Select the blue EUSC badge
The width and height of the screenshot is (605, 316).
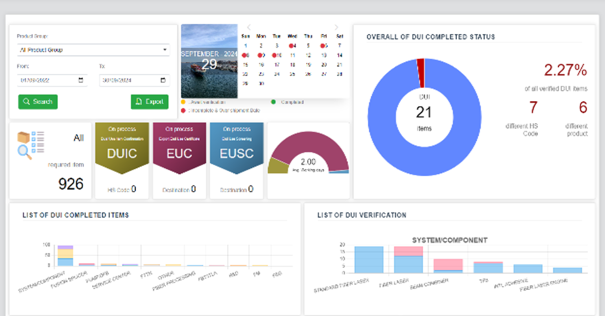coord(236,149)
